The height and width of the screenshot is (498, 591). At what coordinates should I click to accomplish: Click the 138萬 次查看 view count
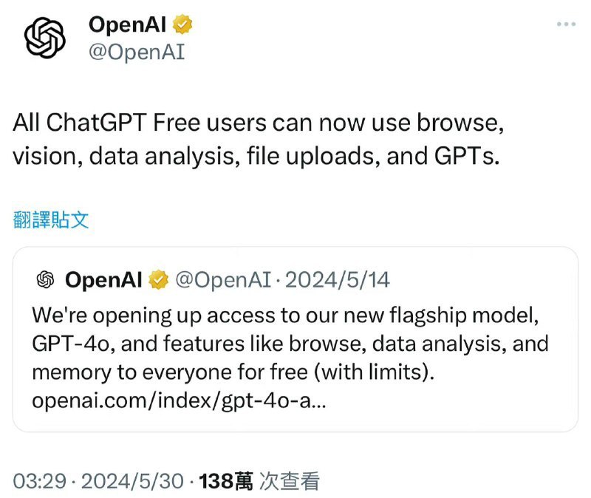(259, 480)
